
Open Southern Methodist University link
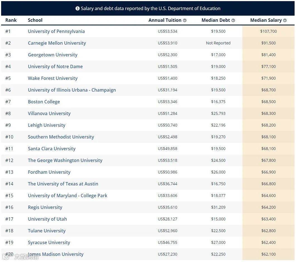pyautogui.click(x=61, y=137)
